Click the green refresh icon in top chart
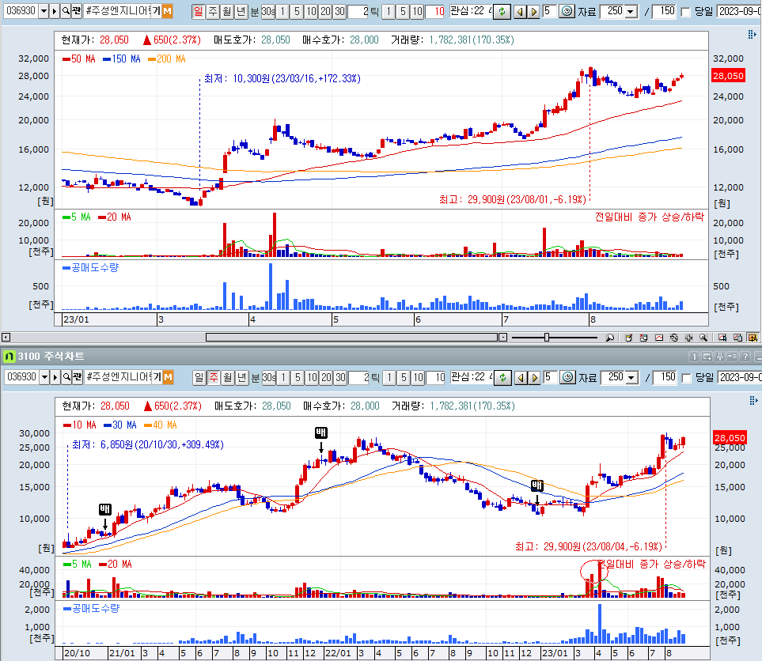The width and height of the screenshot is (762, 661). tap(502, 12)
